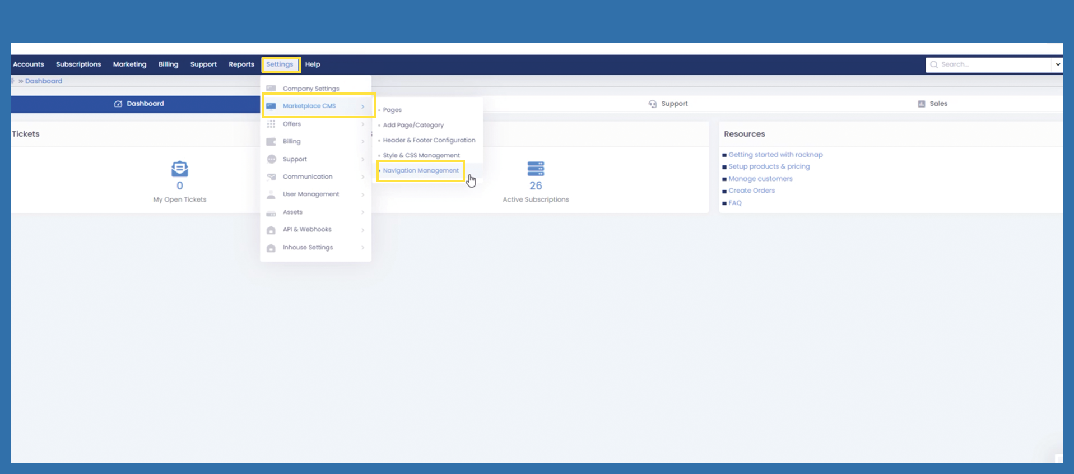Expand the Offers submenu arrow
The height and width of the screenshot is (474, 1074).
363,124
